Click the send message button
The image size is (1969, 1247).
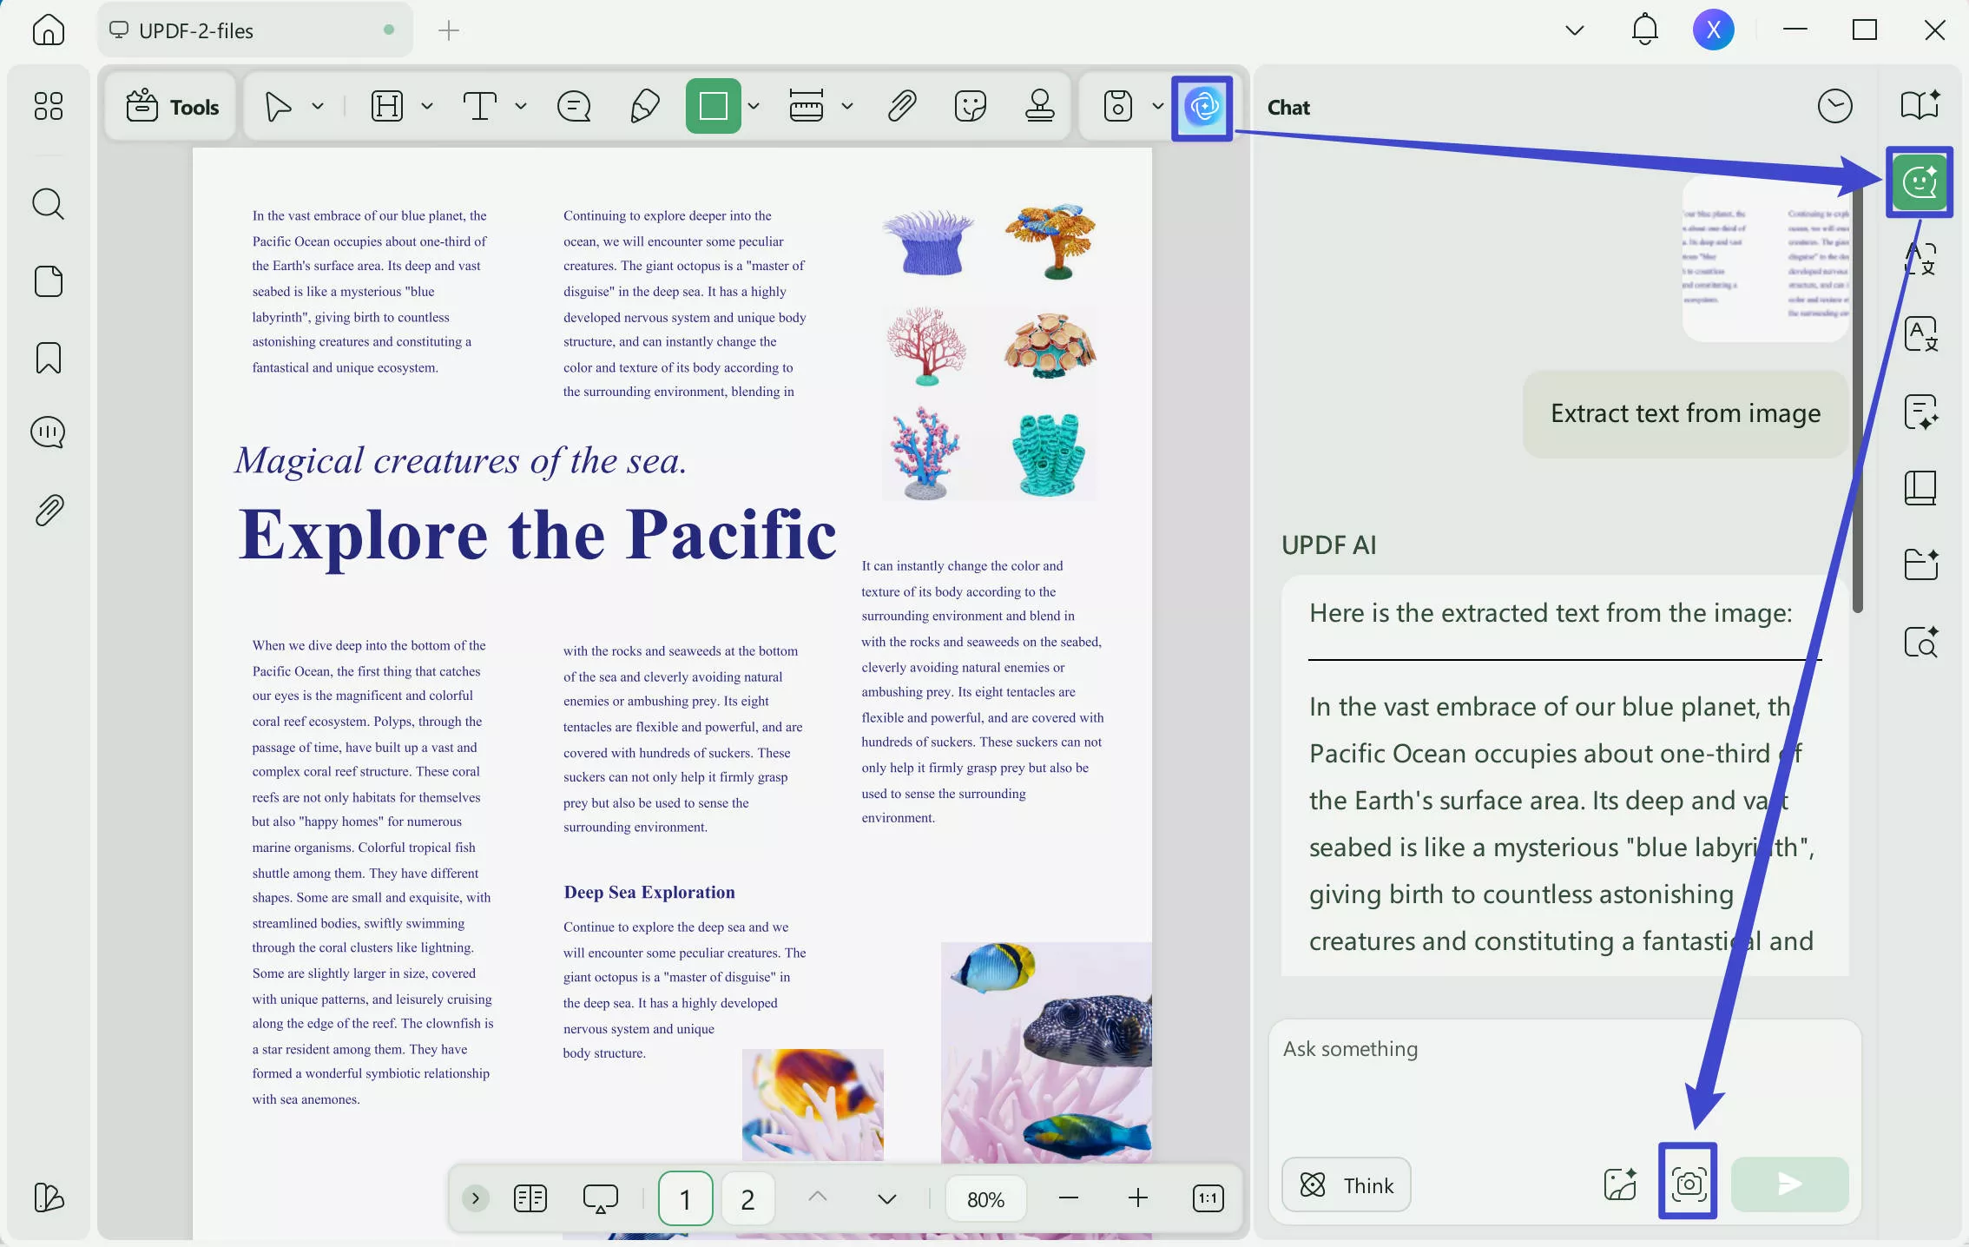click(x=1788, y=1184)
